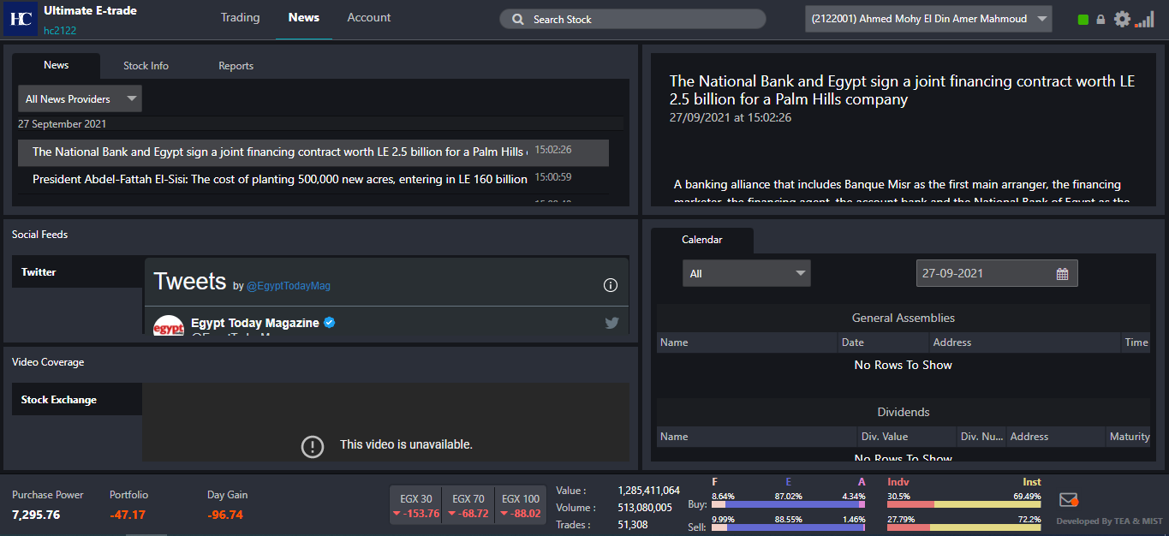Click the Trades figure 51,308
This screenshot has width=1169, height=536.
(633, 525)
